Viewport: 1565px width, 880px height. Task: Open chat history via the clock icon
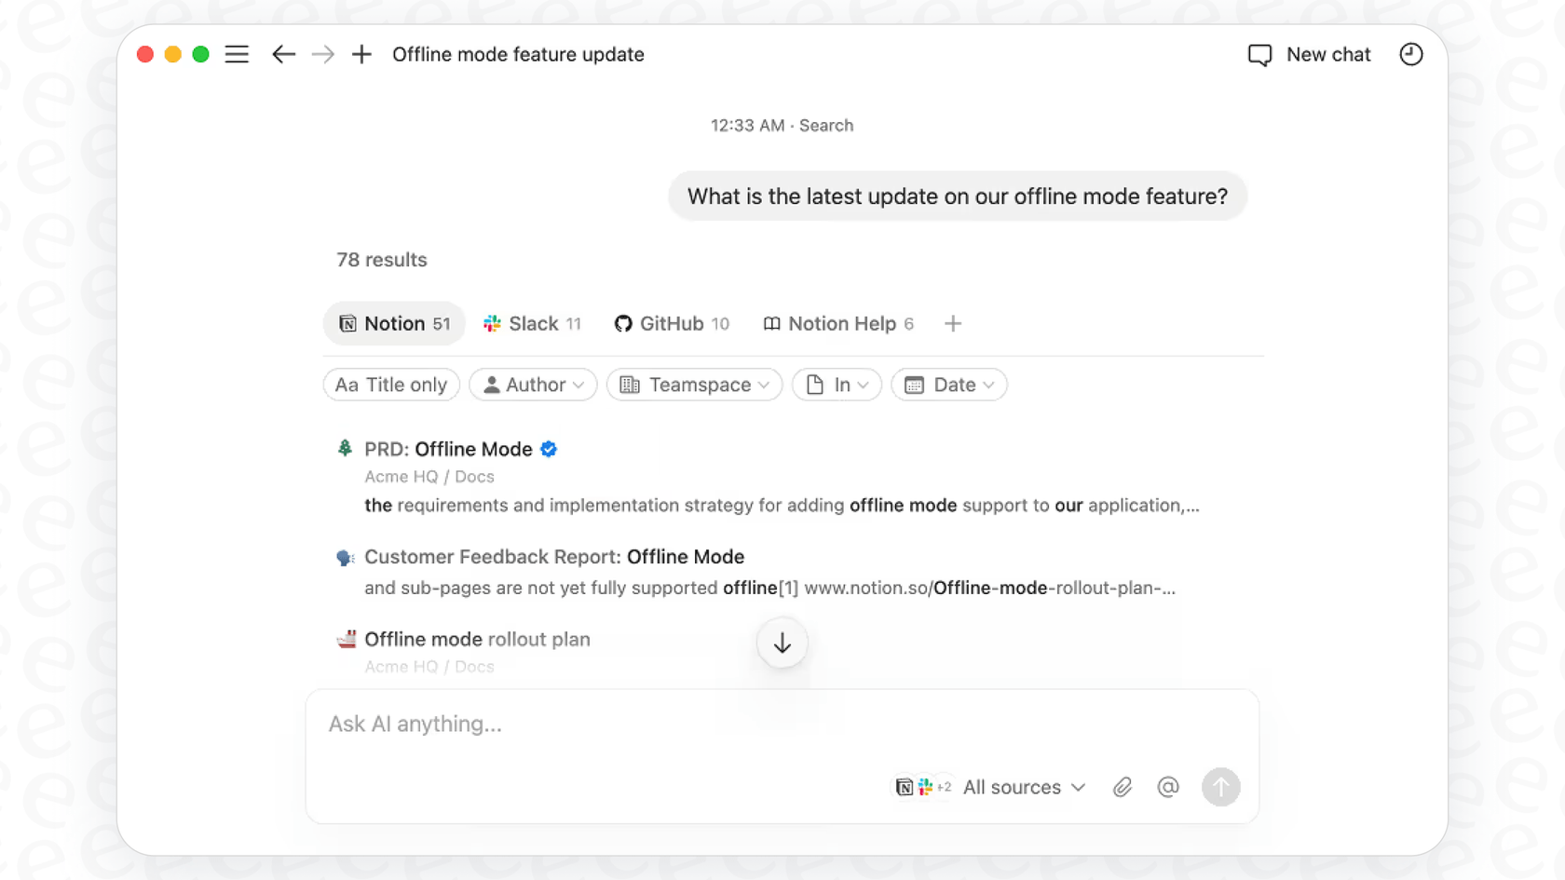click(1410, 54)
